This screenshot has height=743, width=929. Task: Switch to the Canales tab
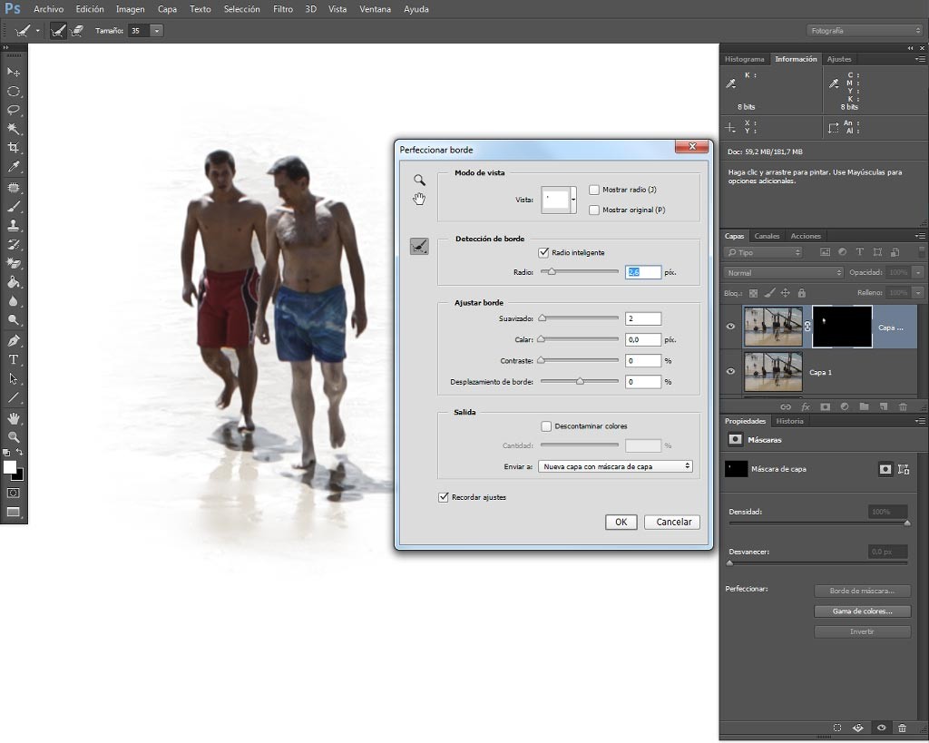[x=767, y=236]
